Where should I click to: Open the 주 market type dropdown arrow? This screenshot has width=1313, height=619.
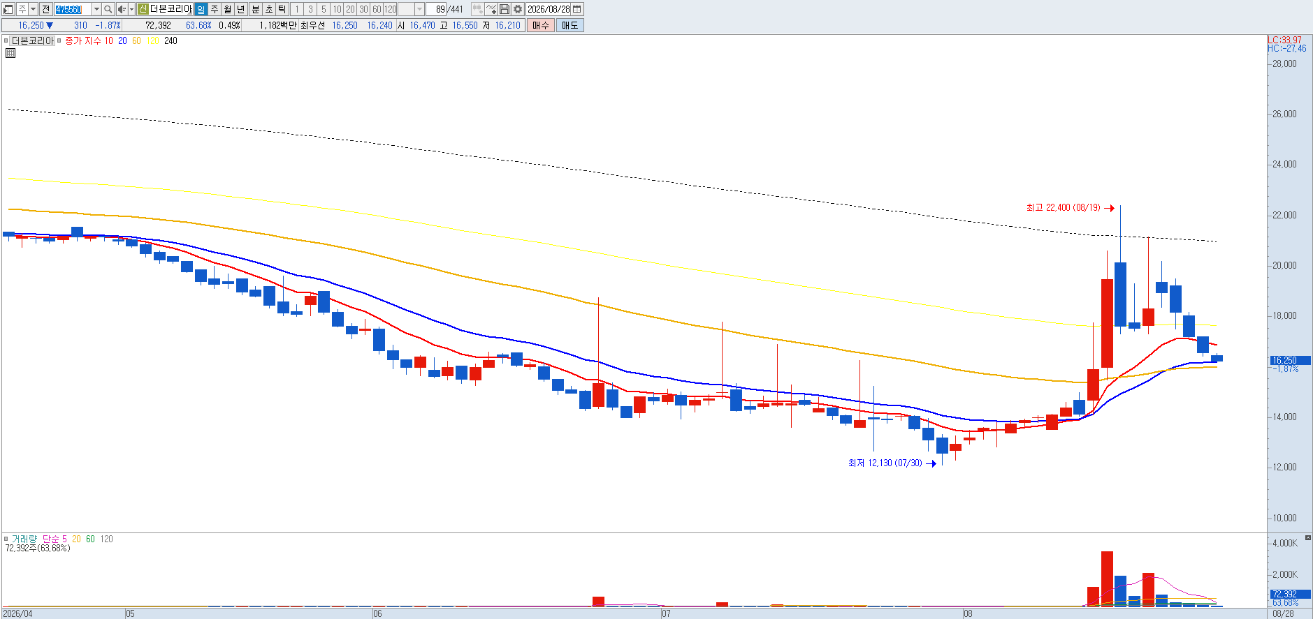33,9
